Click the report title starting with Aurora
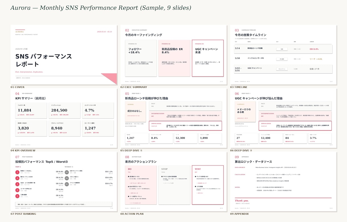347x222 pixels. (x=101, y=8)
